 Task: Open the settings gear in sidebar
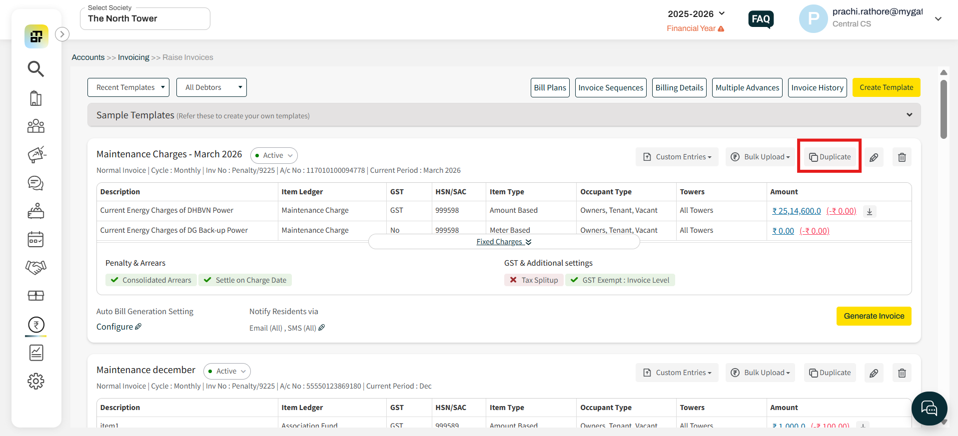pos(36,382)
